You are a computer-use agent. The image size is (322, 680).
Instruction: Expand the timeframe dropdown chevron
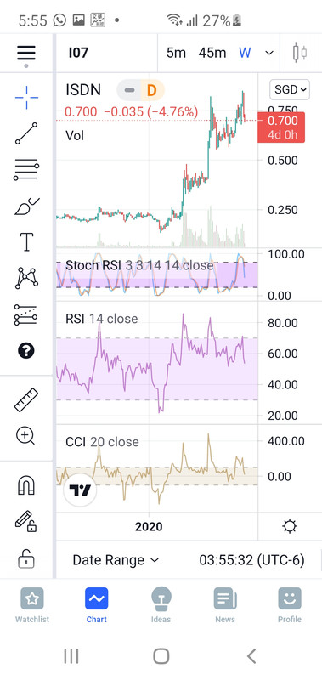269,53
